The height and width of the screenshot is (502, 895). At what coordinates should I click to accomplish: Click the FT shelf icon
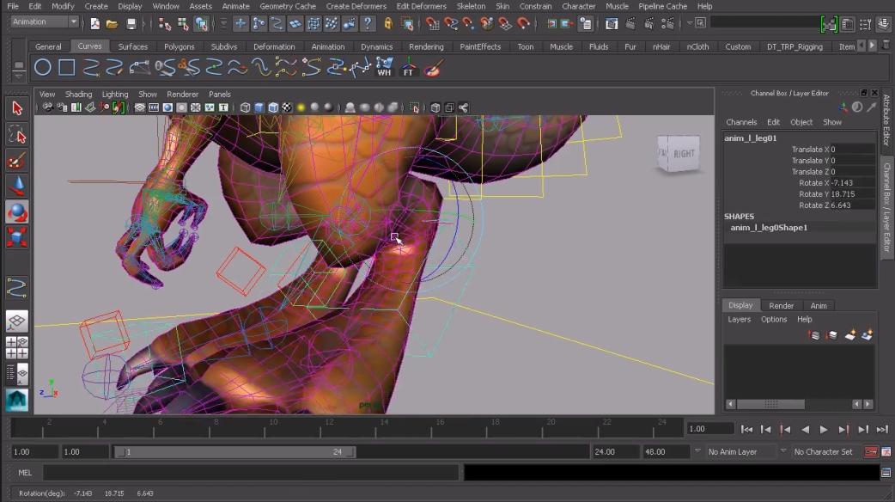click(x=409, y=67)
